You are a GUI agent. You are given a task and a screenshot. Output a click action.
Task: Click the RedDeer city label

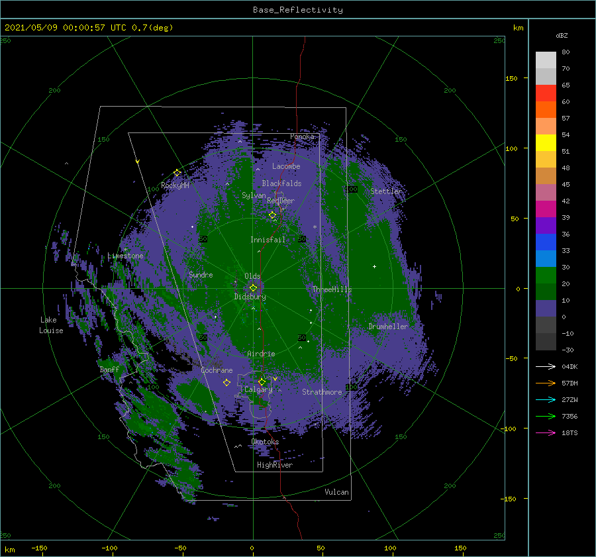tap(281, 201)
